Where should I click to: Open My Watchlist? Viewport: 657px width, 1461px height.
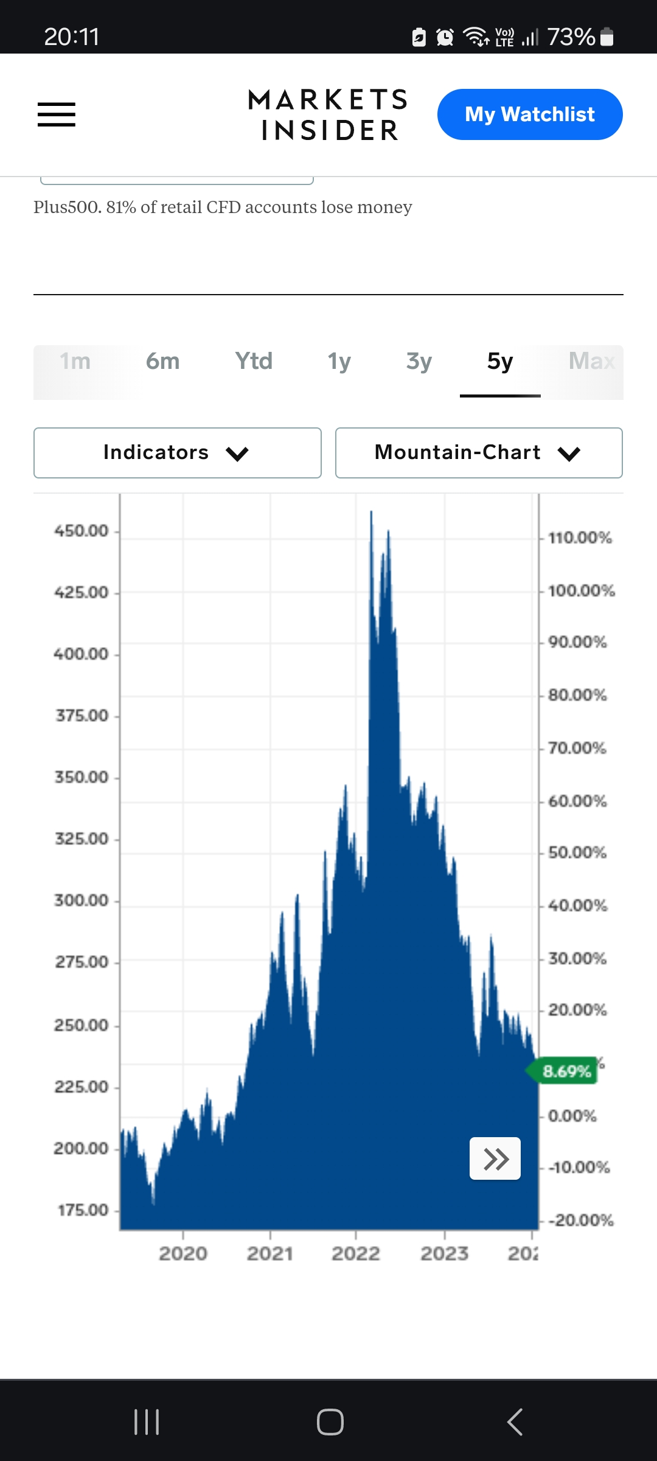pos(530,114)
